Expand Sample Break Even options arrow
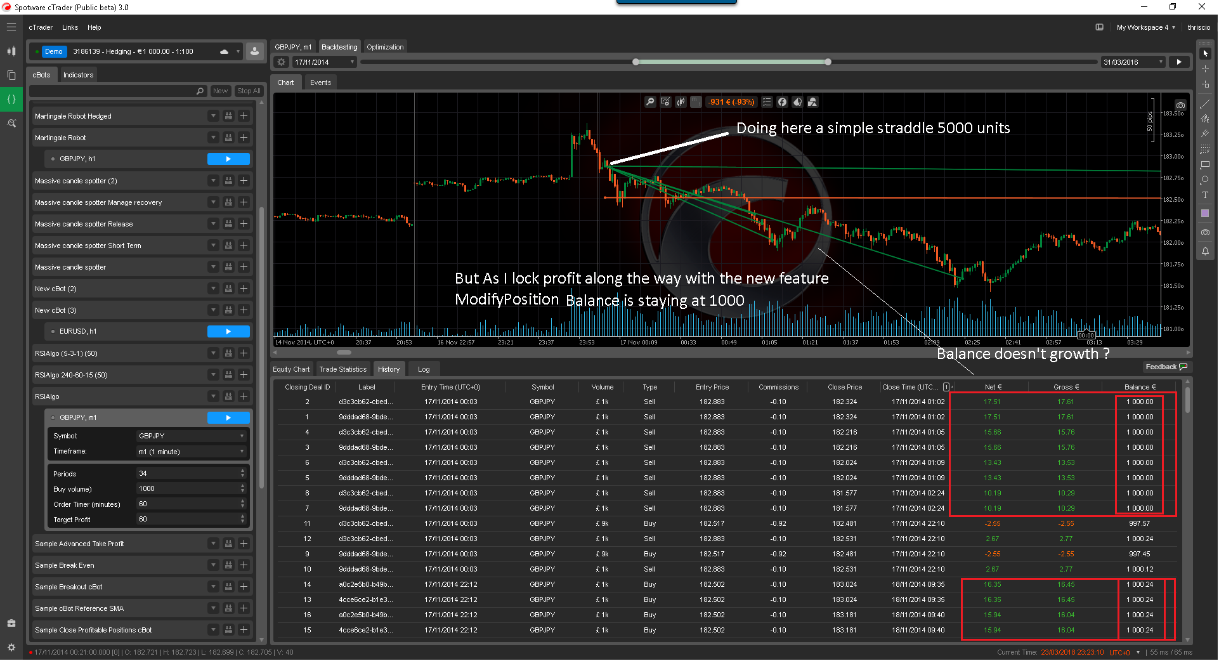Viewport: 1219px width, 661px height. pyautogui.click(x=213, y=565)
